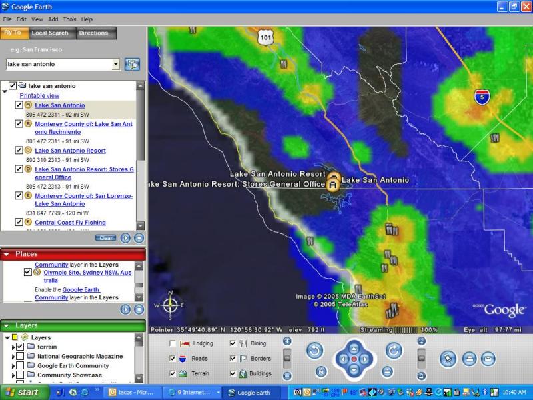533x400 pixels.
Task: Collapse the root Layers tree node
Action: tap(7, 337)
